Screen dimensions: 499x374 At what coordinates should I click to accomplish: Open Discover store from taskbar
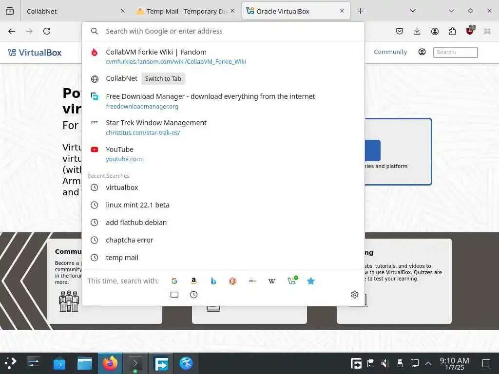point(59,363)
